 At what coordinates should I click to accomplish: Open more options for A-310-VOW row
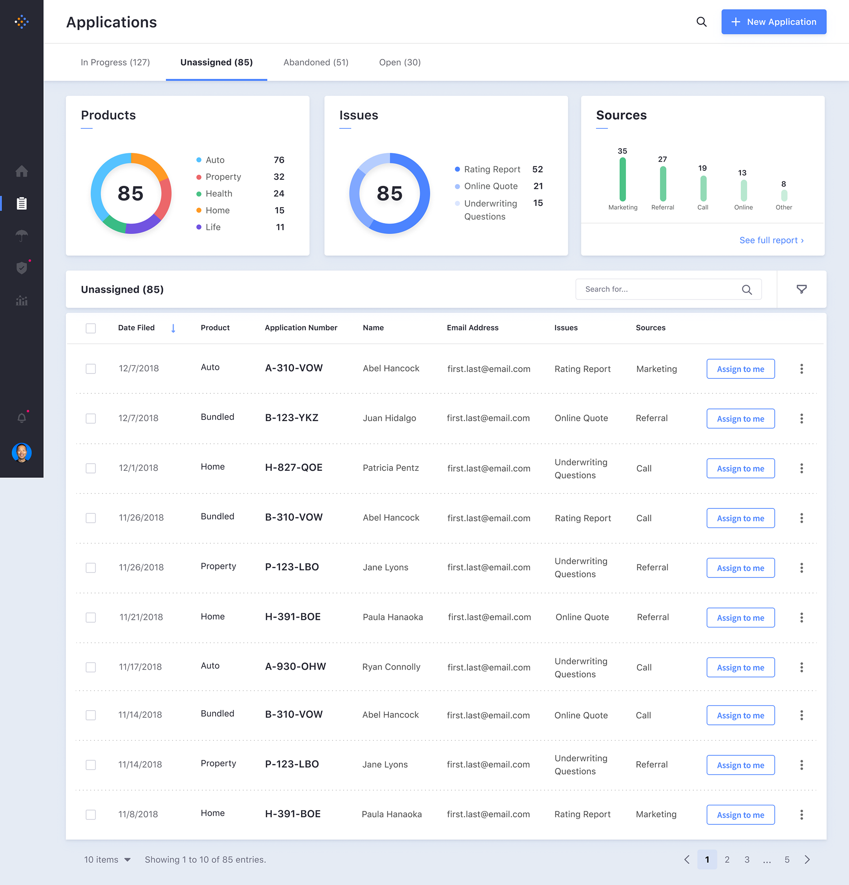pyautogui.click(x=801, y=369)
